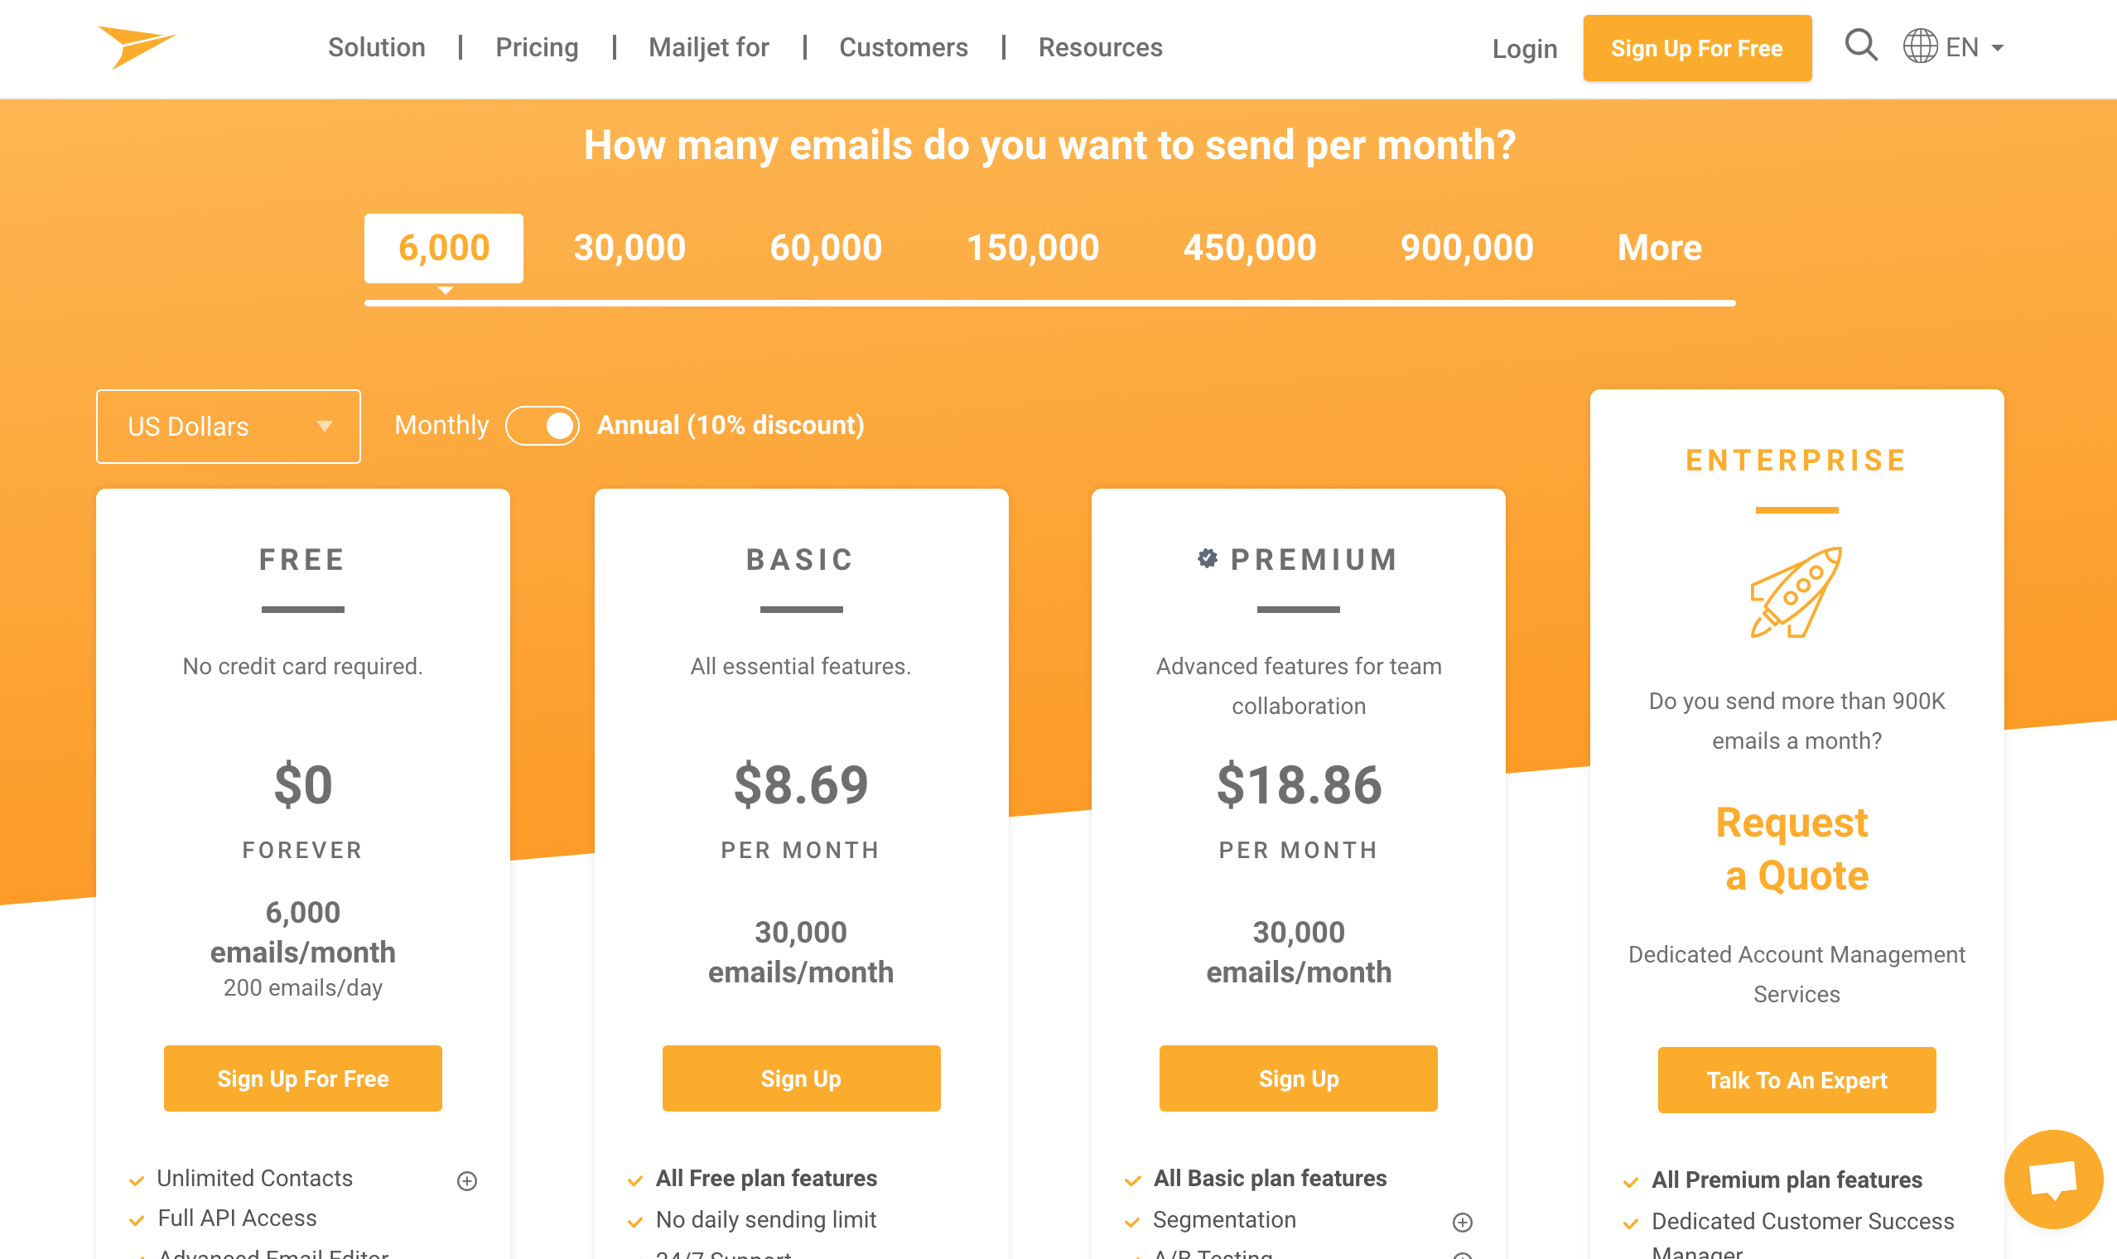This screenshot has height=1259, width=2117.
Task: Select 900,000 on the email volume slider
Action: 1467,248
